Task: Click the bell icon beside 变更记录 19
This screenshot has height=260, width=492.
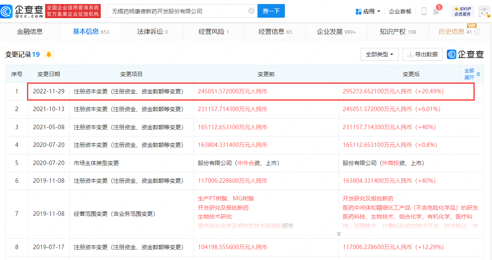Action: (x=48, y=54)
